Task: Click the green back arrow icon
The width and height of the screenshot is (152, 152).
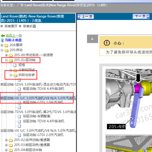Action: tap(3, 36)
